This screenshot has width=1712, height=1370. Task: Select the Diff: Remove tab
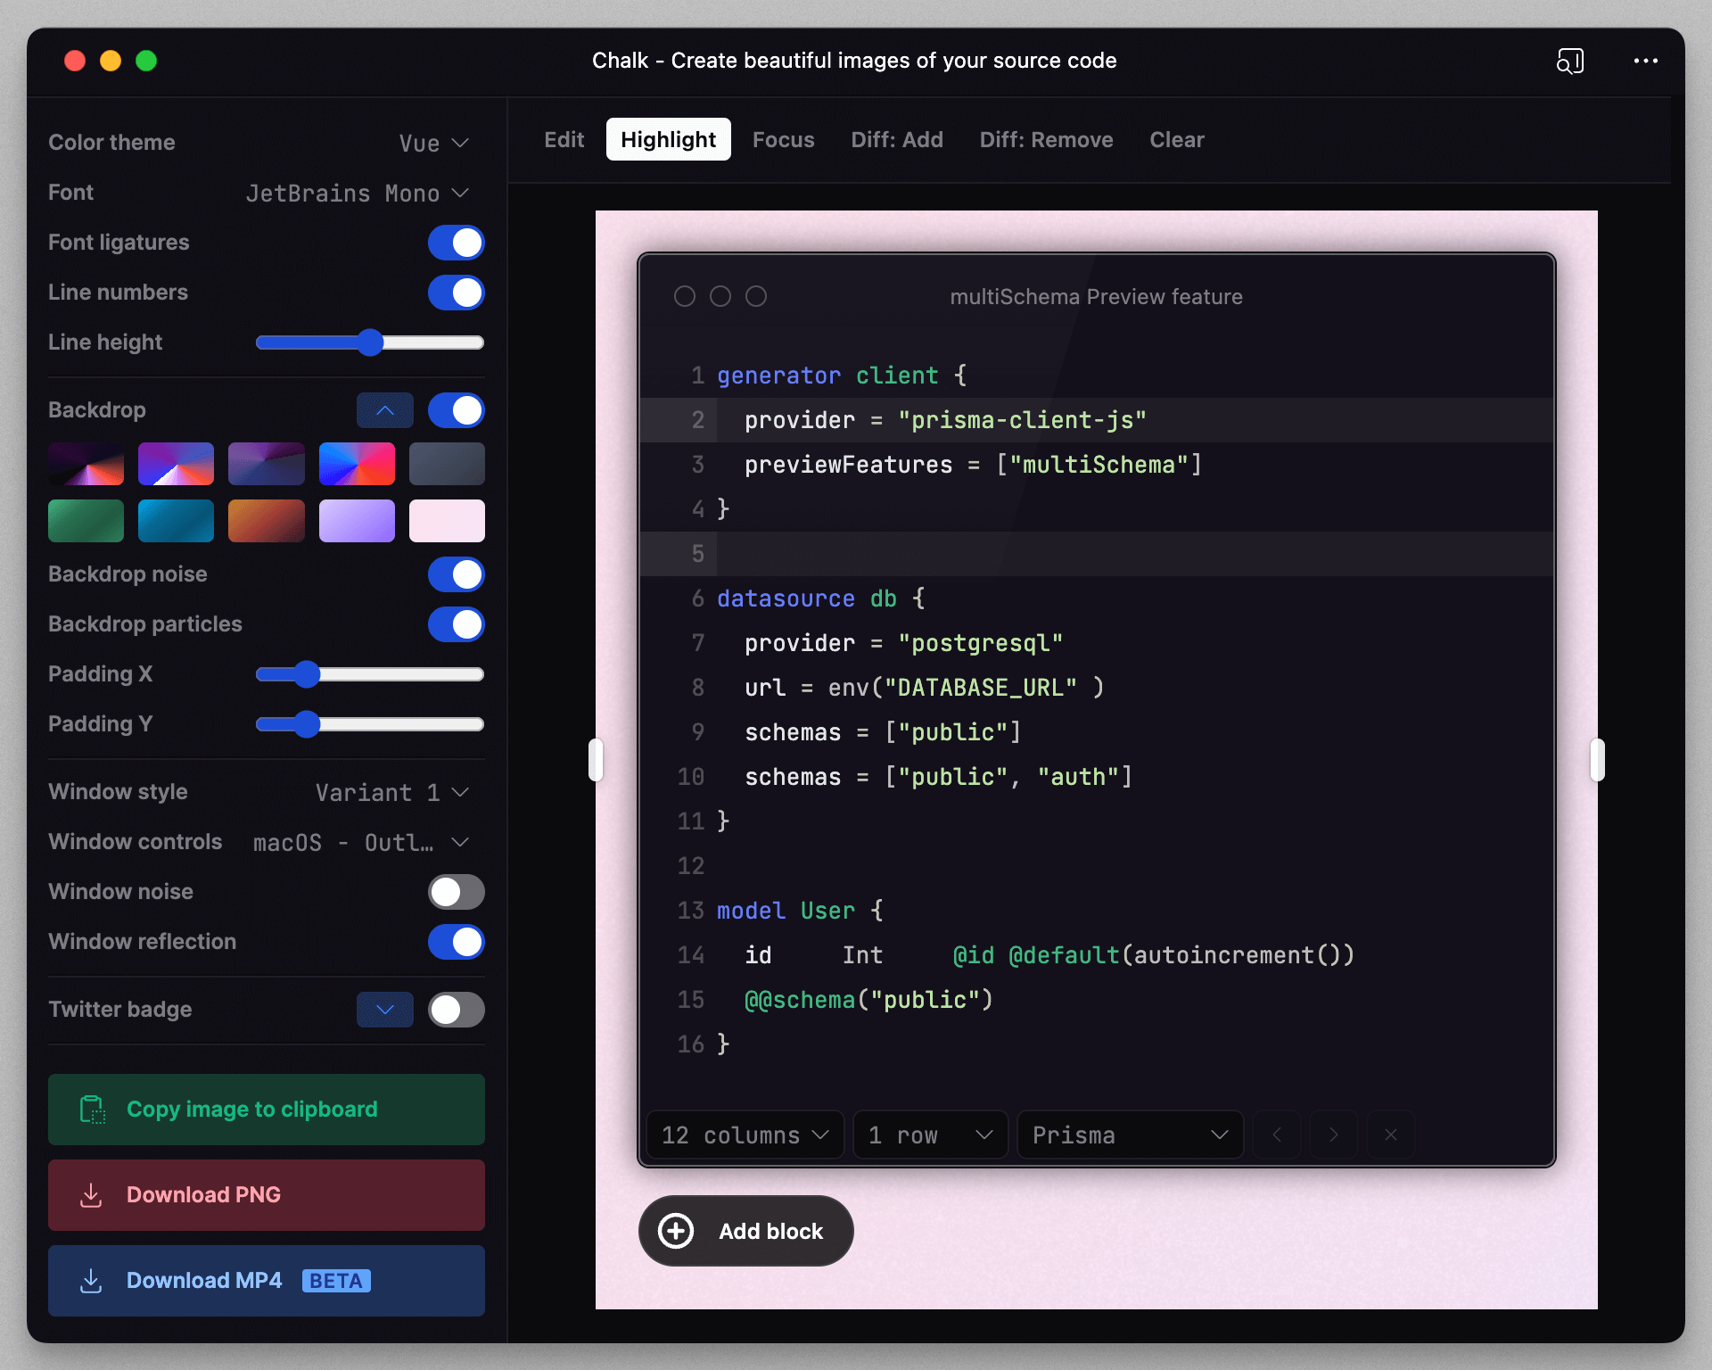(1046, 140)
